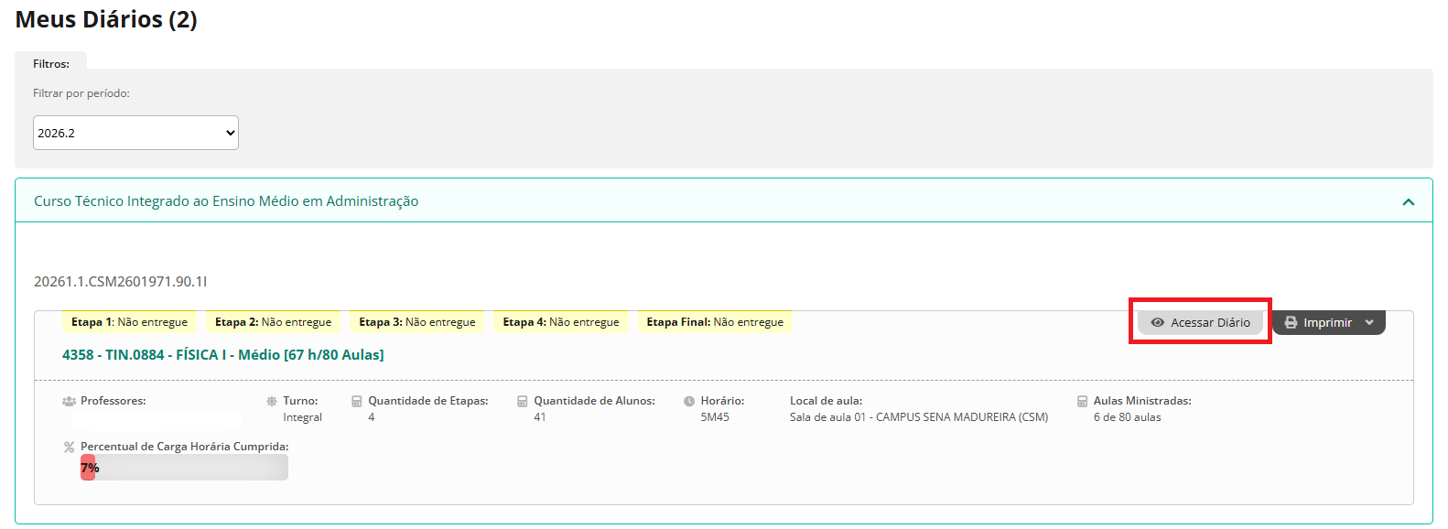The image size is (1448, 529).
Task: Click the Horário clock icon
Action: click(x=689, y=401)
